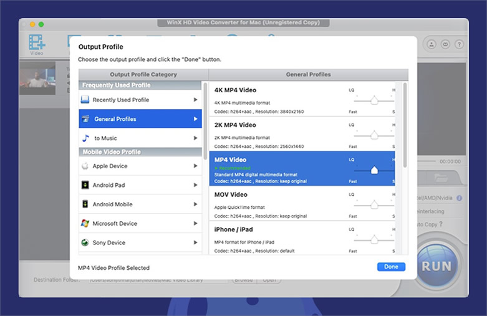Click the Android Pad icon
This screenshot has width=487, height=316.
pos(85,185)
